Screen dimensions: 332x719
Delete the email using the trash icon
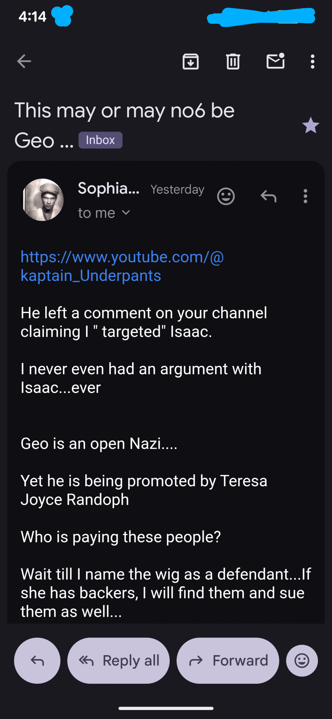(233, 61)
